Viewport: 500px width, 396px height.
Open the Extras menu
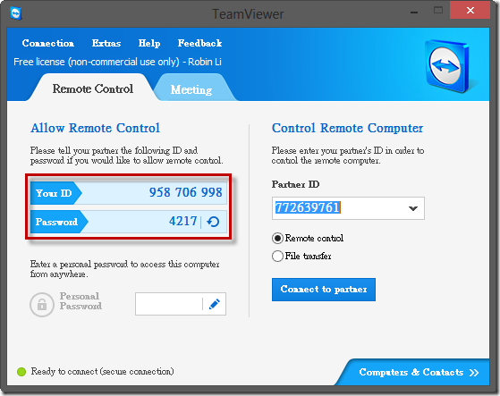106,43
